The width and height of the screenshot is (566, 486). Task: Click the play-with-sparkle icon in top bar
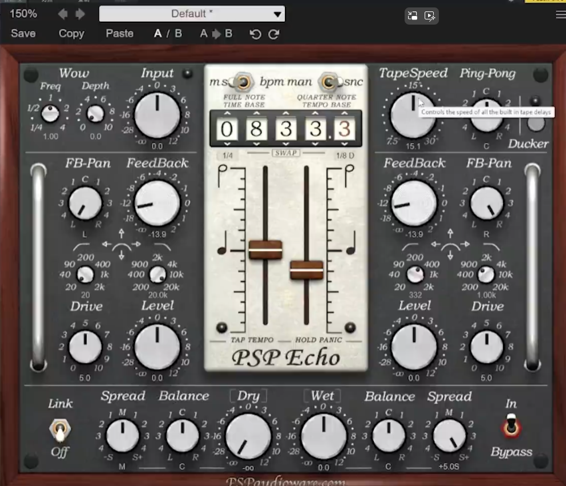430,16
